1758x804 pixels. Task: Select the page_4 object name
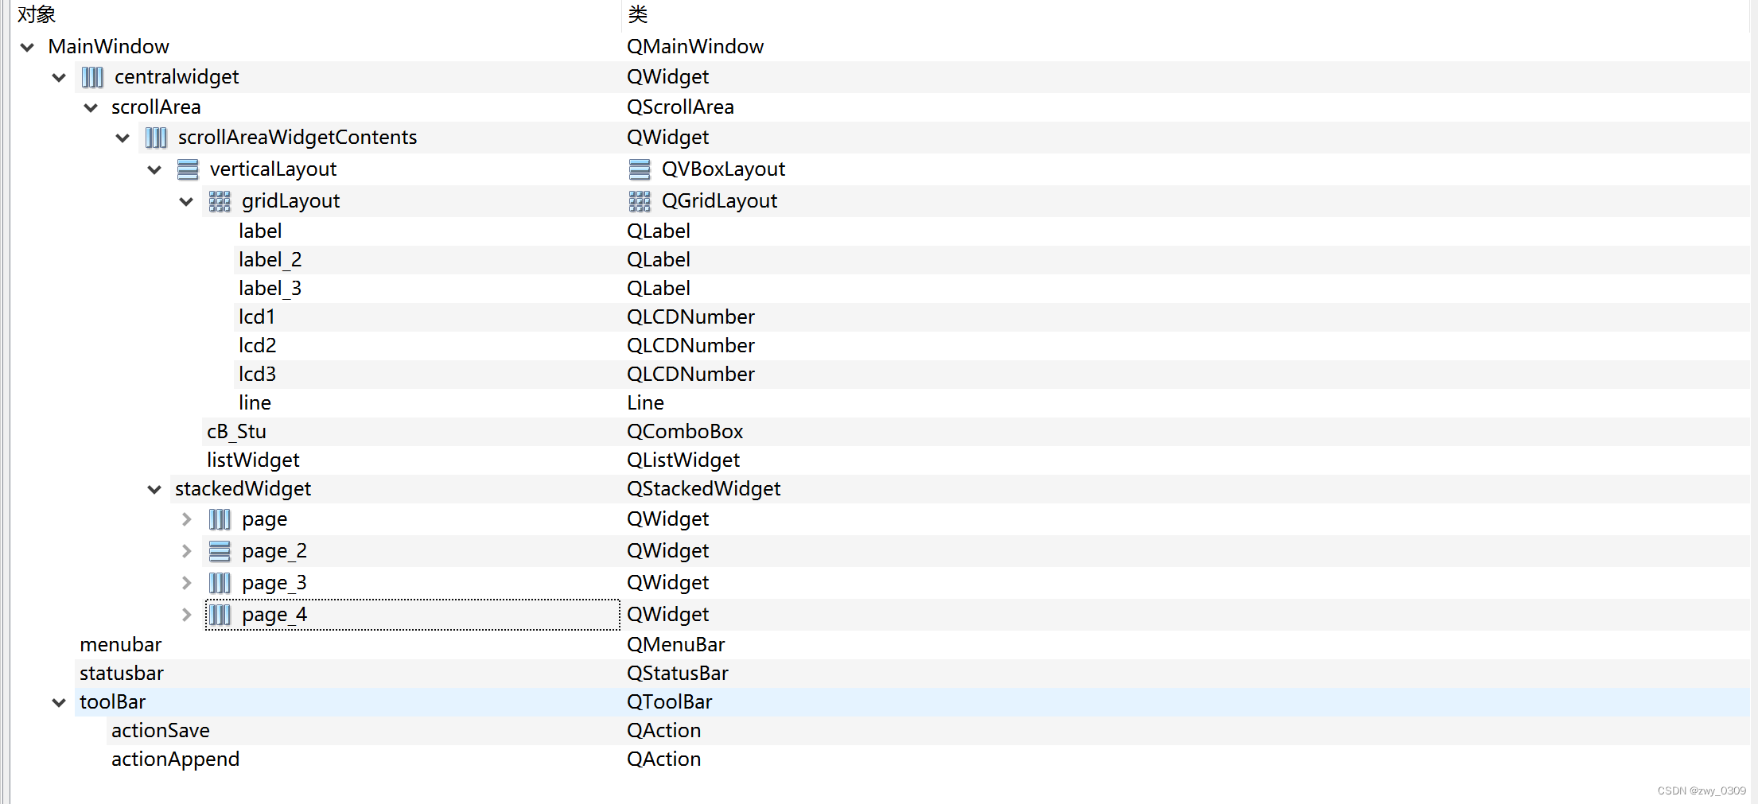[x=274, y=615]
